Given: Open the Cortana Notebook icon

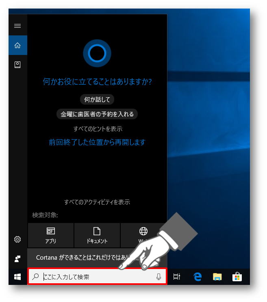Looking at the screenshot, I should click(x=17, y=65).
